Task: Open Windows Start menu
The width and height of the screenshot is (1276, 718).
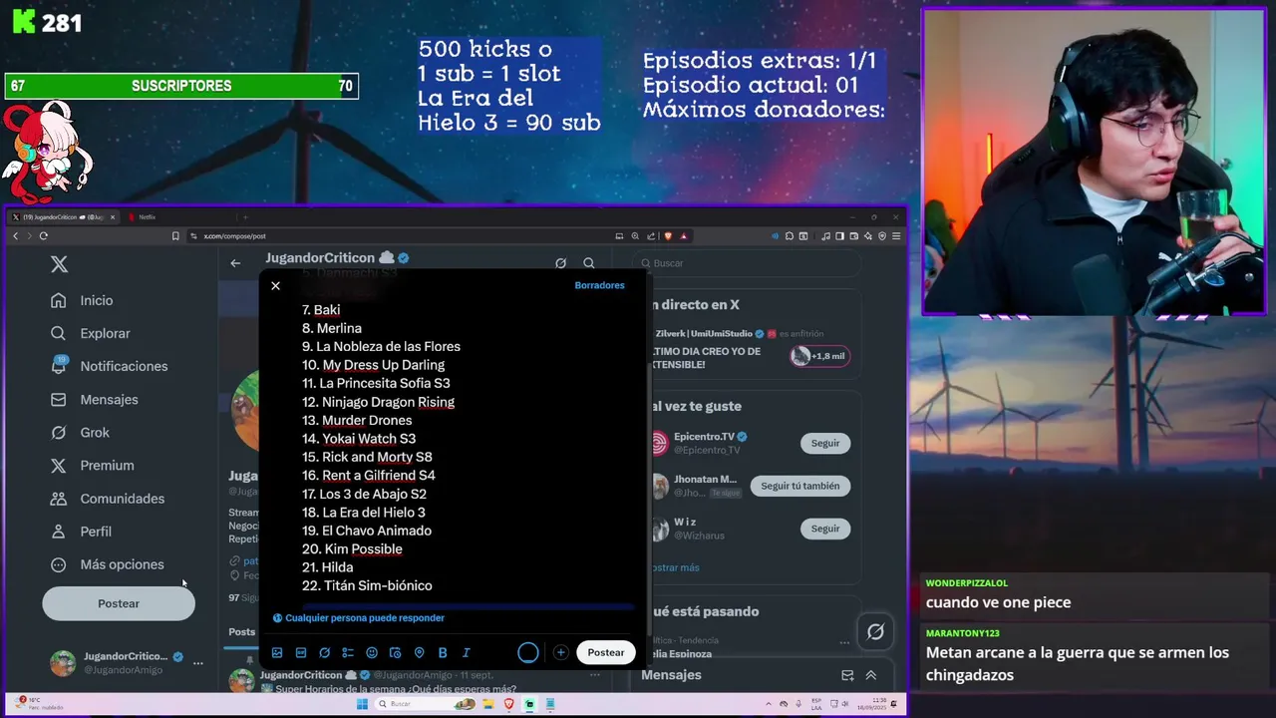Action: 363,704
